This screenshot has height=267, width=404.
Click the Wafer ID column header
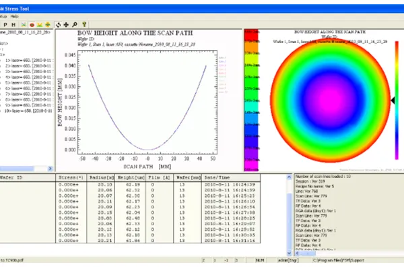[x=27, y=177]
